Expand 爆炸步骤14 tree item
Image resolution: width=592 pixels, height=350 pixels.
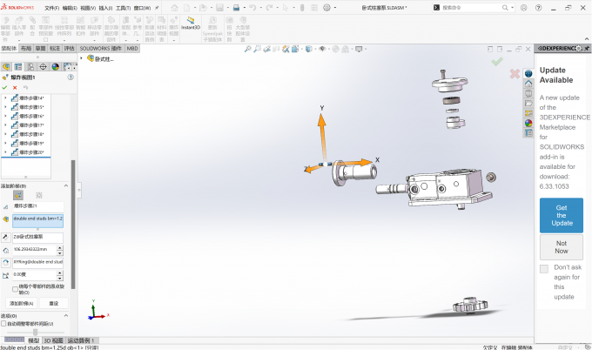point(5,98)
